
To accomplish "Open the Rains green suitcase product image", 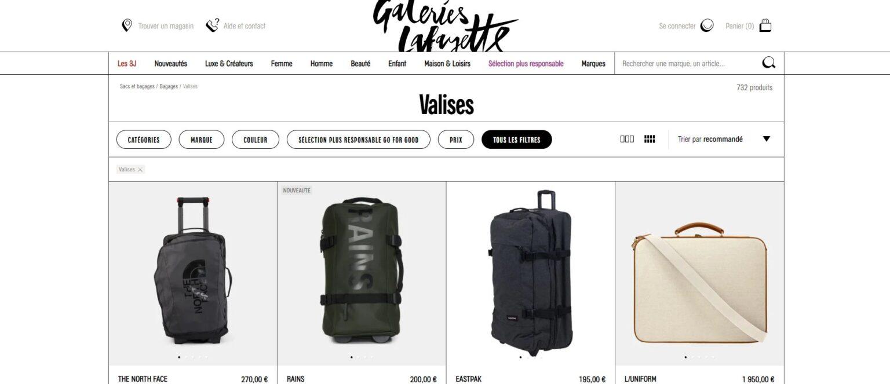I will (362, 273).
